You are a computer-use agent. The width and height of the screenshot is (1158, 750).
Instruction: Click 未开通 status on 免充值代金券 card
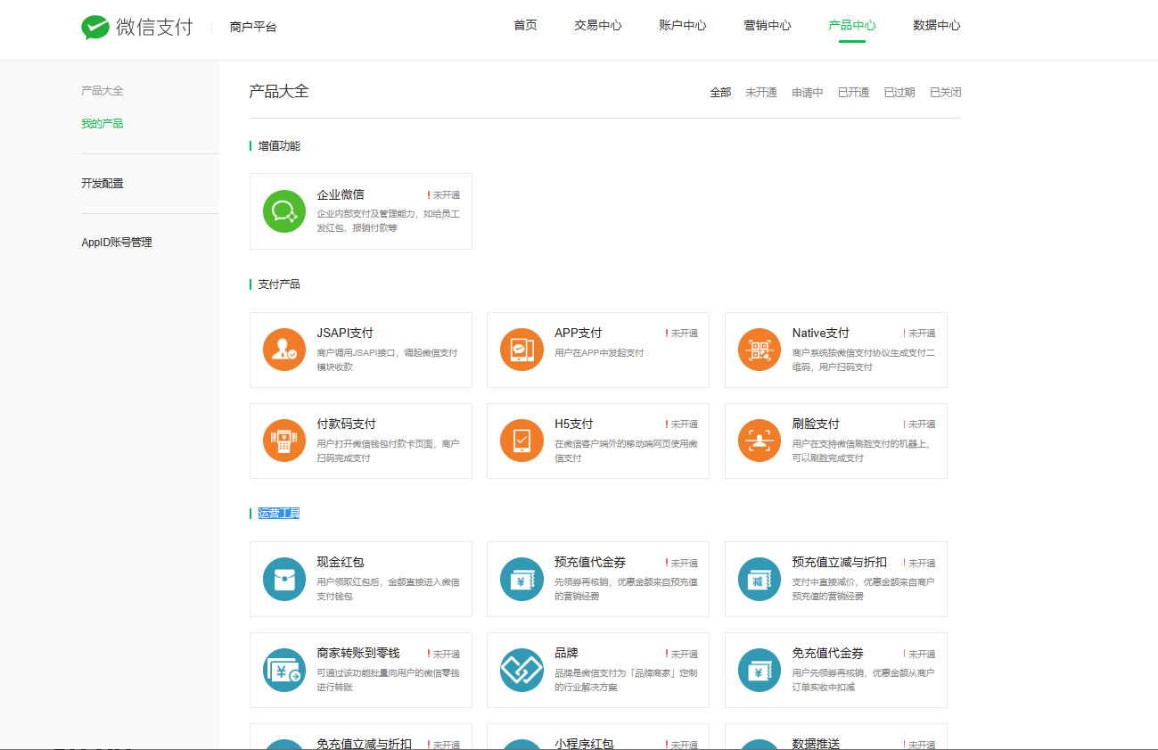pyautogui.click(x=919, y=654)
